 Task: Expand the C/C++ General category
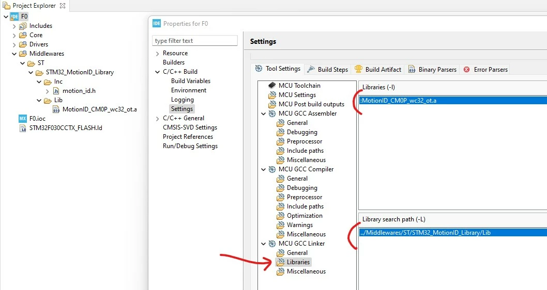coord(157,118)
